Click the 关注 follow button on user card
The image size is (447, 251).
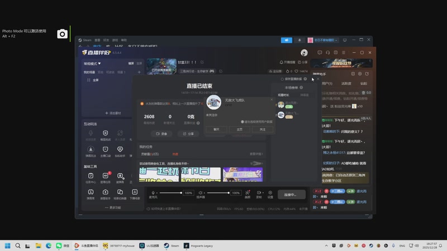[x=263, y=129]
